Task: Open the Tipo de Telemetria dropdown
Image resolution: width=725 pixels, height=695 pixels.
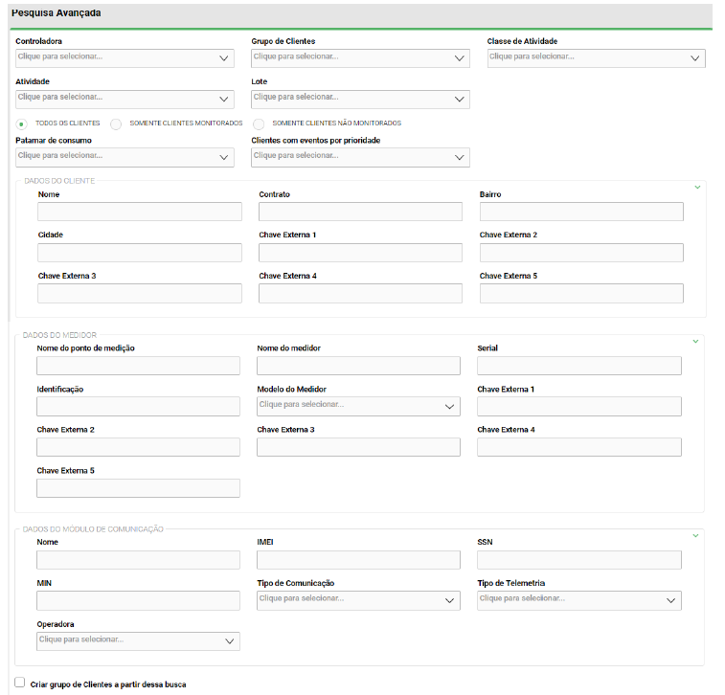Action: coord(578,600)
